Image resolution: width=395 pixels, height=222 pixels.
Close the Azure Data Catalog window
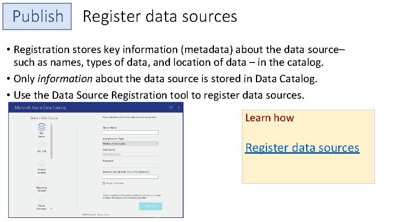point(179,107)
